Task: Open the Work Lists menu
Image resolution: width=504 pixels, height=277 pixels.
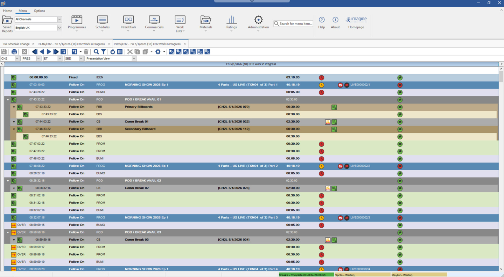Action: click(x=180, y=24)
